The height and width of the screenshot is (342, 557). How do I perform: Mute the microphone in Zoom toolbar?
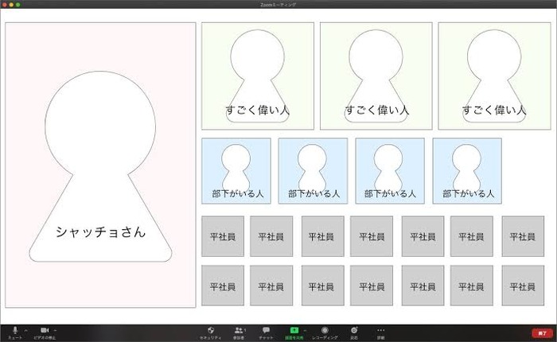(x=15, y=332)
